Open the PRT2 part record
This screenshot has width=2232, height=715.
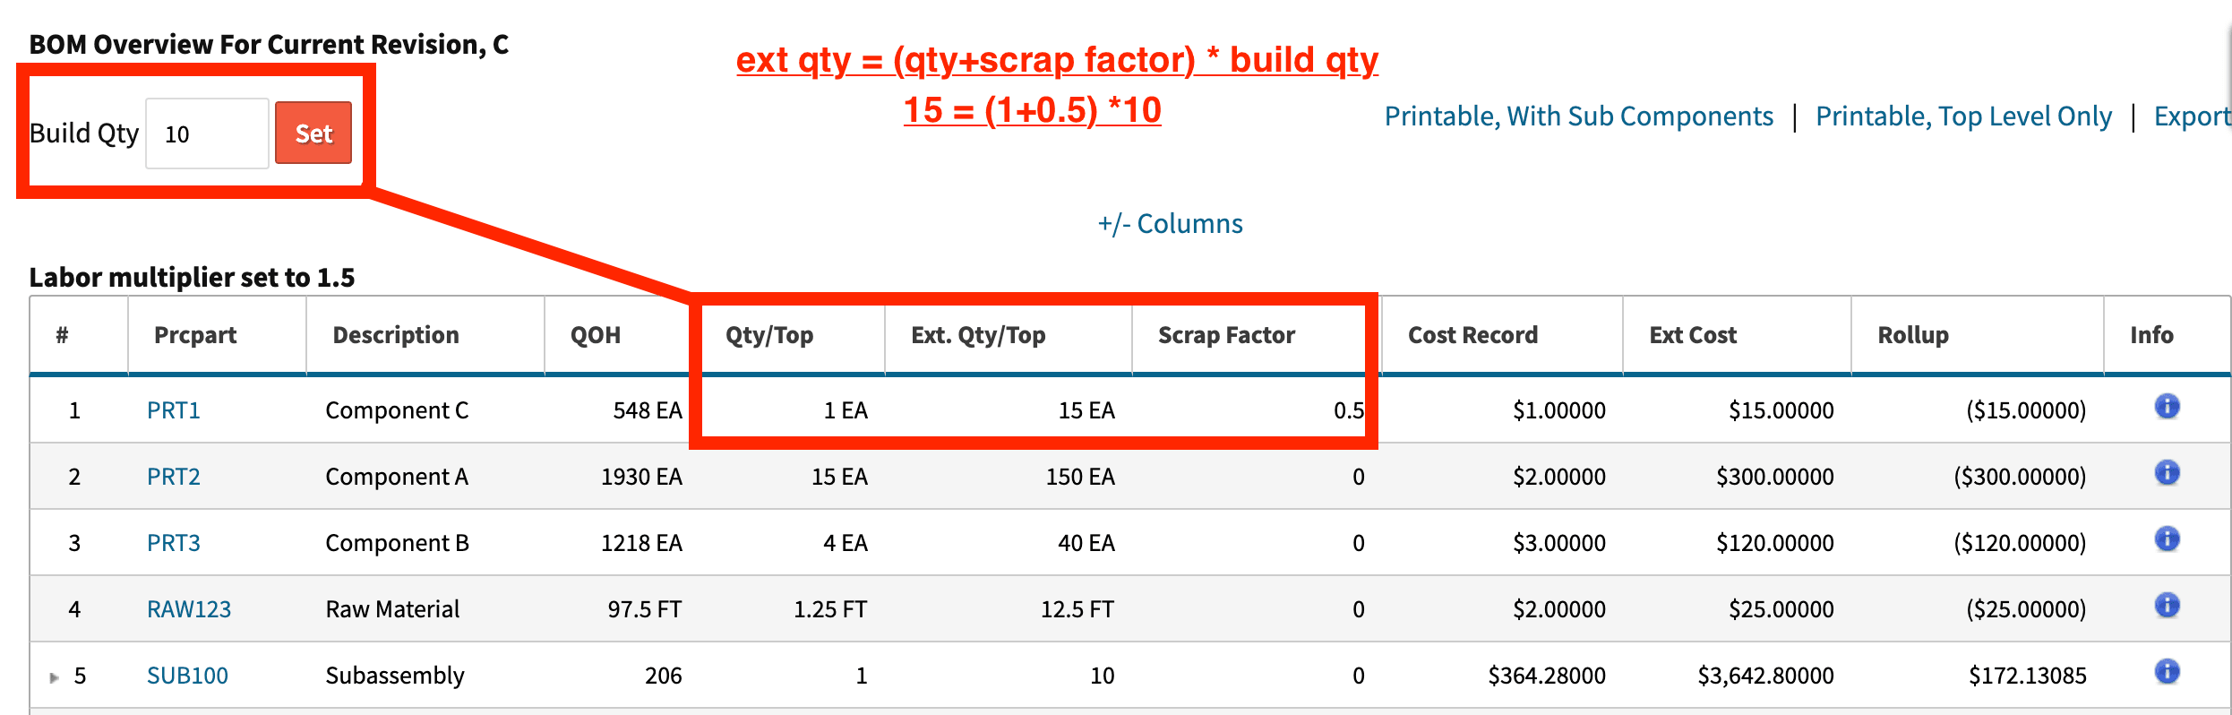click(173, 476)
